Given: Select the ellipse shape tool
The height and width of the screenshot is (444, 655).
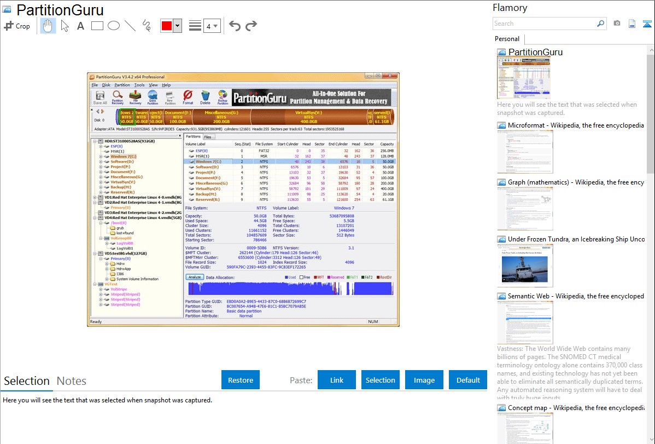Looking at the screenshot, I should (x=114, y=26).
